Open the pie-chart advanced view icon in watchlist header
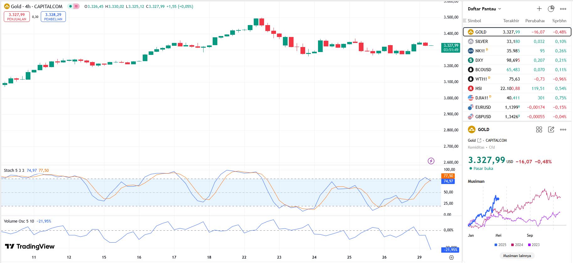573x263 pixels. point(551,9)
